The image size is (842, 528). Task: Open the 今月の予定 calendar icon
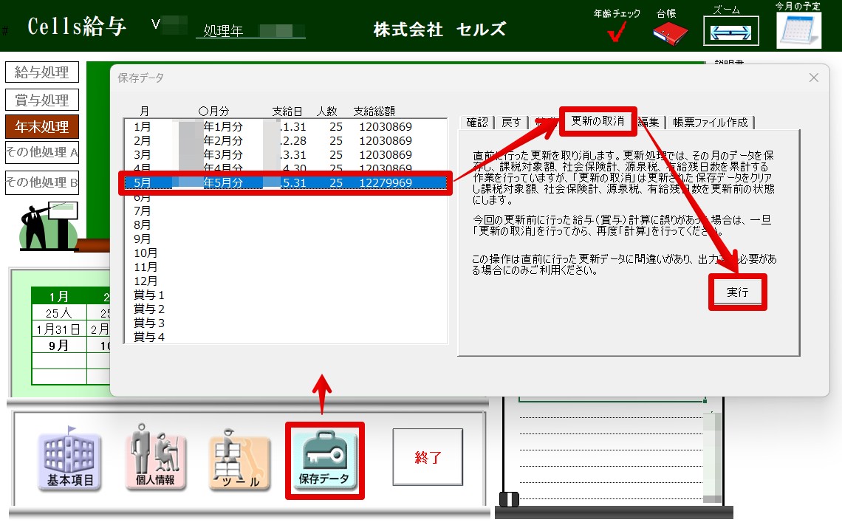point(798,30)
